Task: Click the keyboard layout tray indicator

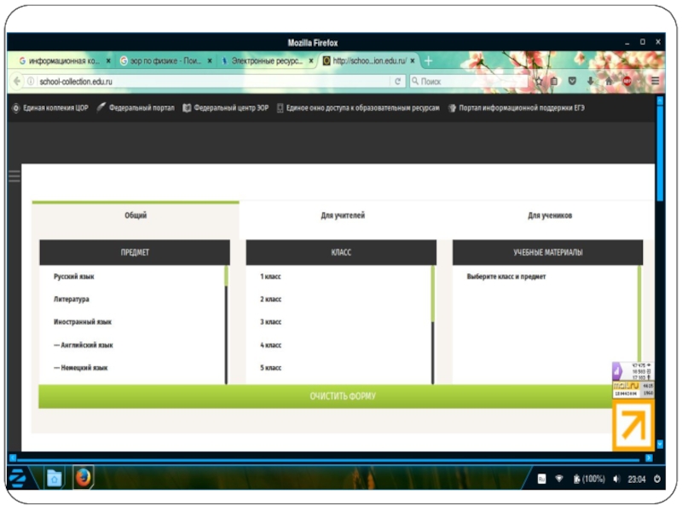Action: coord(541,479)
